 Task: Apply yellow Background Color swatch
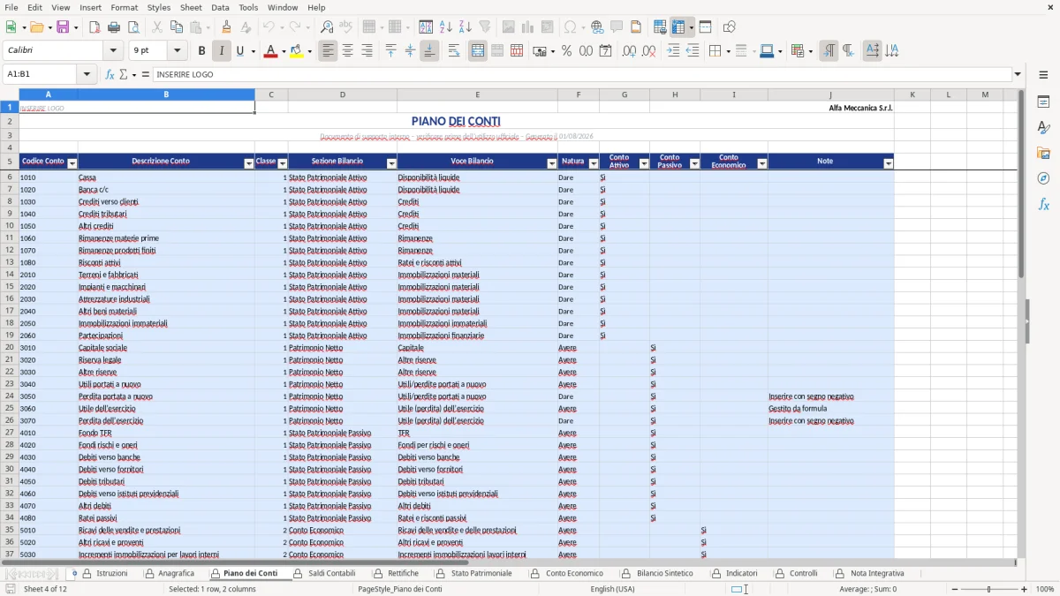point(297,51)
